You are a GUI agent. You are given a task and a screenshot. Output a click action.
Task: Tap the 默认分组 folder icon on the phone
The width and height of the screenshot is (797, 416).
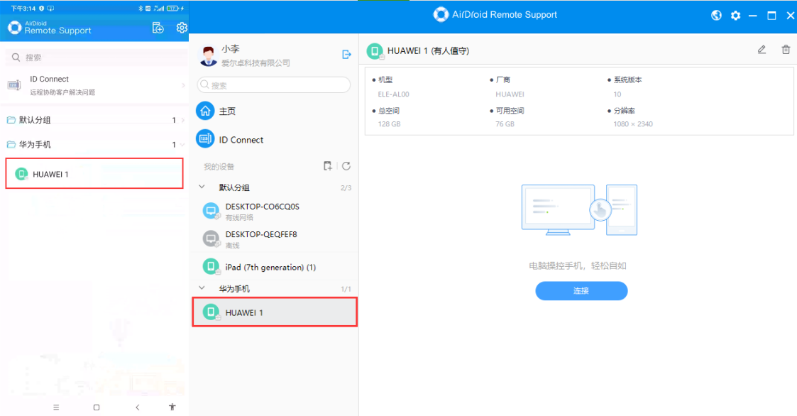click(11, 120)
